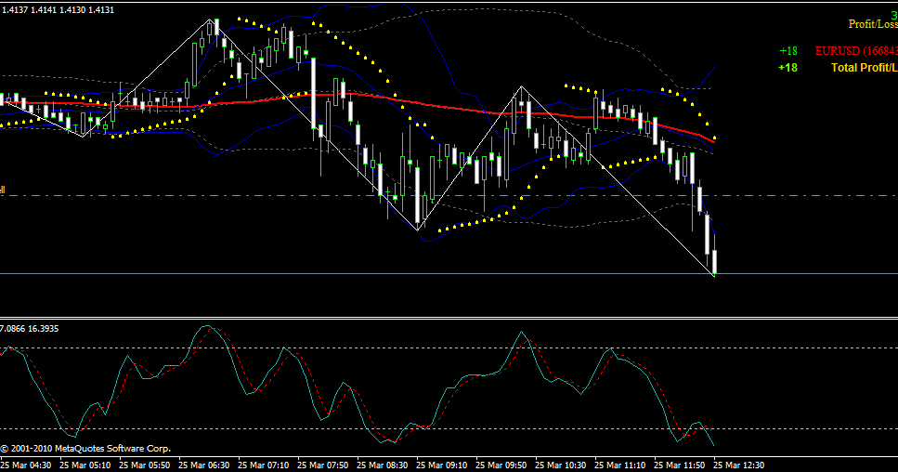Viewport: 898px width, 472px height.
Task: Click the MetaQuotes Software Corp. copyright text
Action: point(85,449)
